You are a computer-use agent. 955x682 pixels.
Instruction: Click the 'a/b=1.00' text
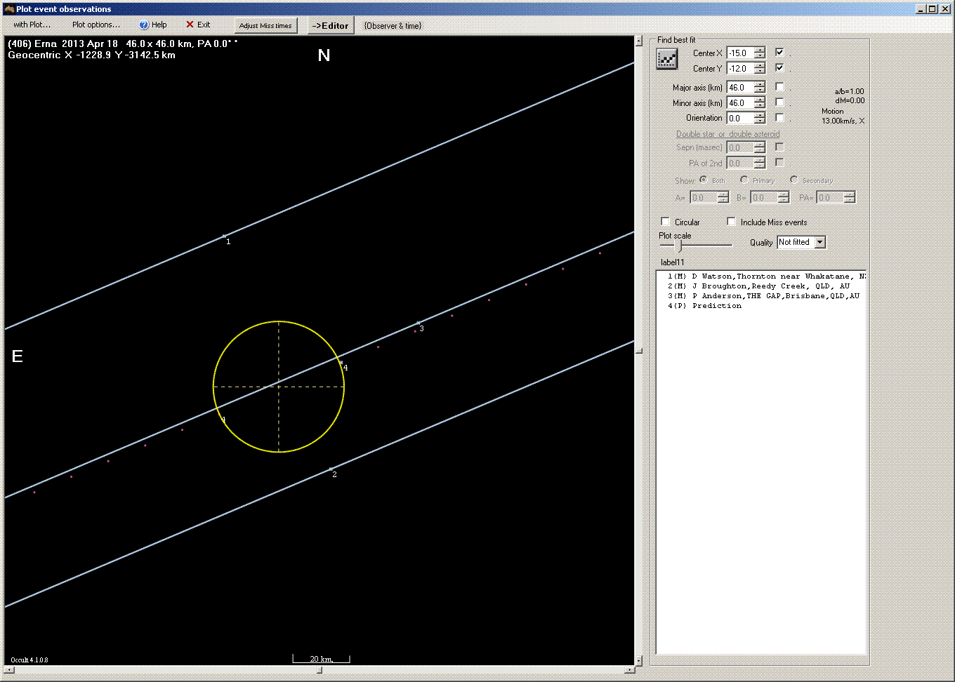point(849,91)
